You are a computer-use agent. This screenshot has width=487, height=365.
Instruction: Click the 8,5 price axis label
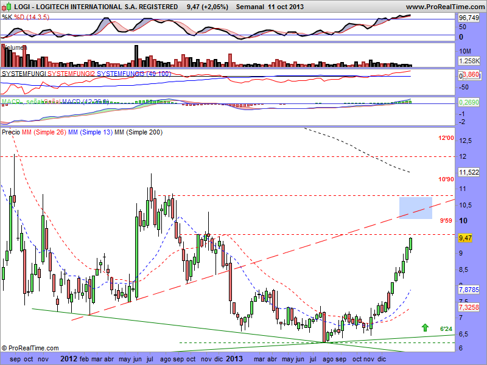(464, 269)
